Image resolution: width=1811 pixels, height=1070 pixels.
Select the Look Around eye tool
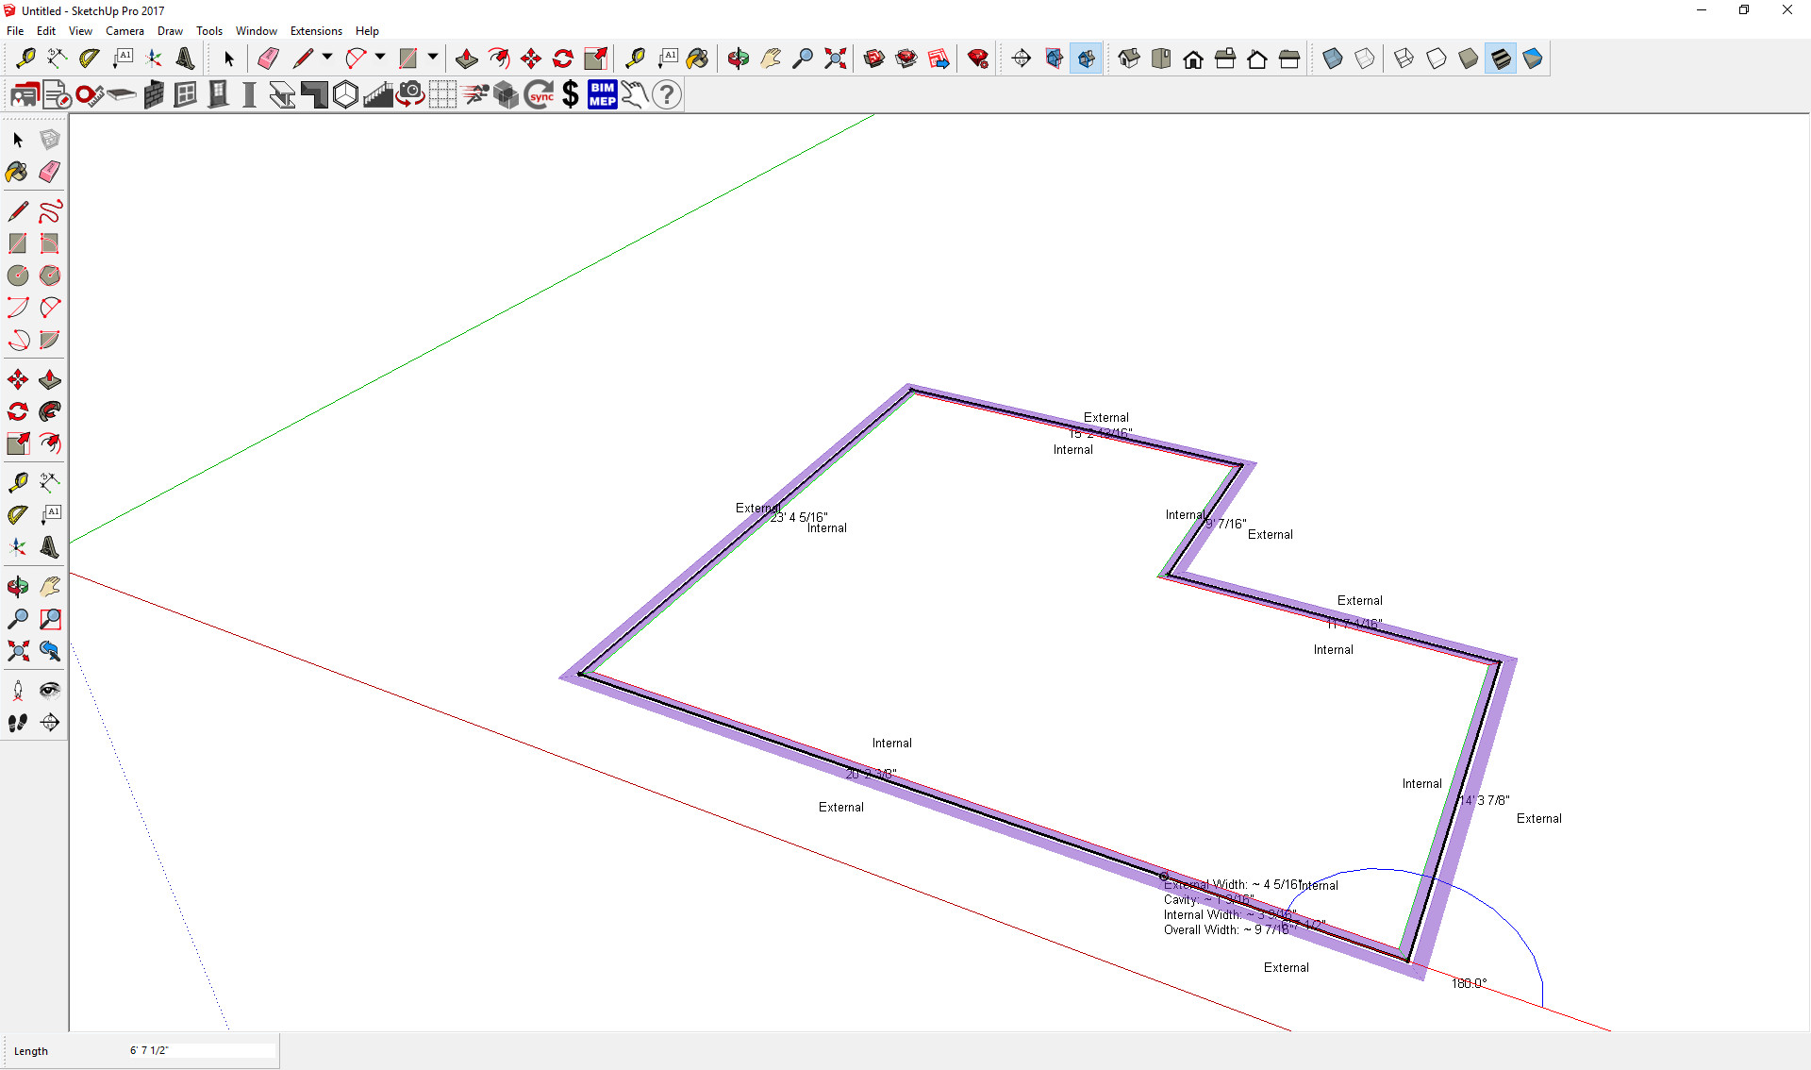[x=50, y=691]
